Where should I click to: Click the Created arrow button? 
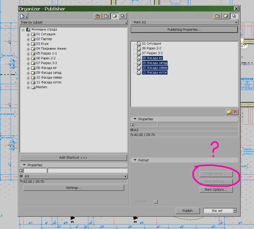[156, 202]
